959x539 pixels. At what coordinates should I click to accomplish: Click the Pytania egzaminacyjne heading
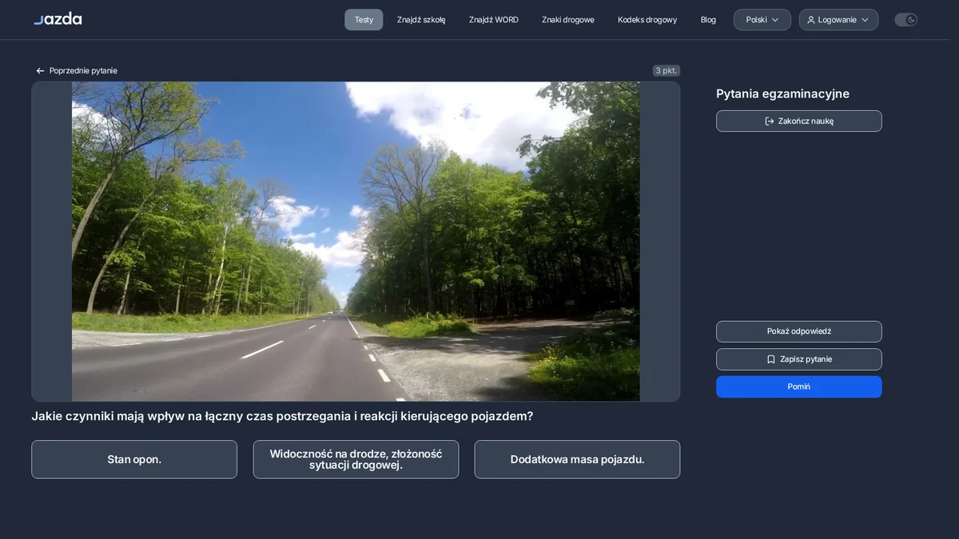(x=782, y=94)
